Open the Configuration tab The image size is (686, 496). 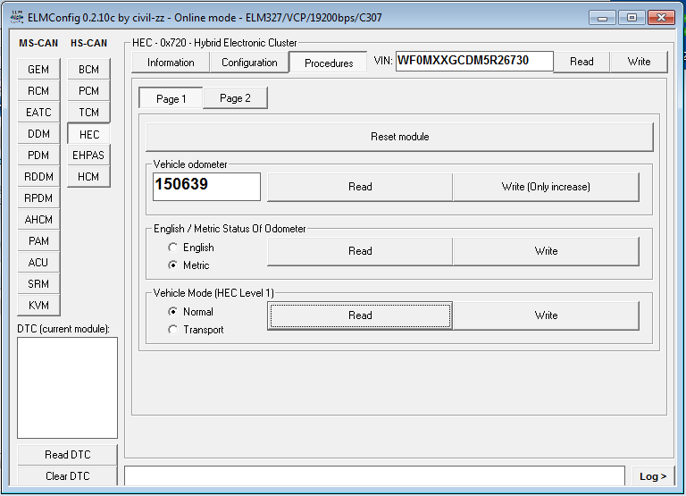[x=249, y=63]
